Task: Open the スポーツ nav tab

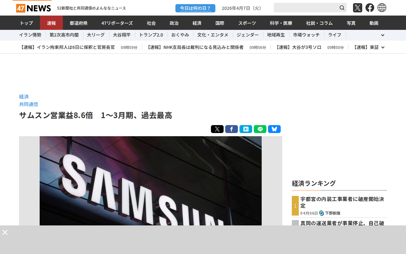Action: 247,23
